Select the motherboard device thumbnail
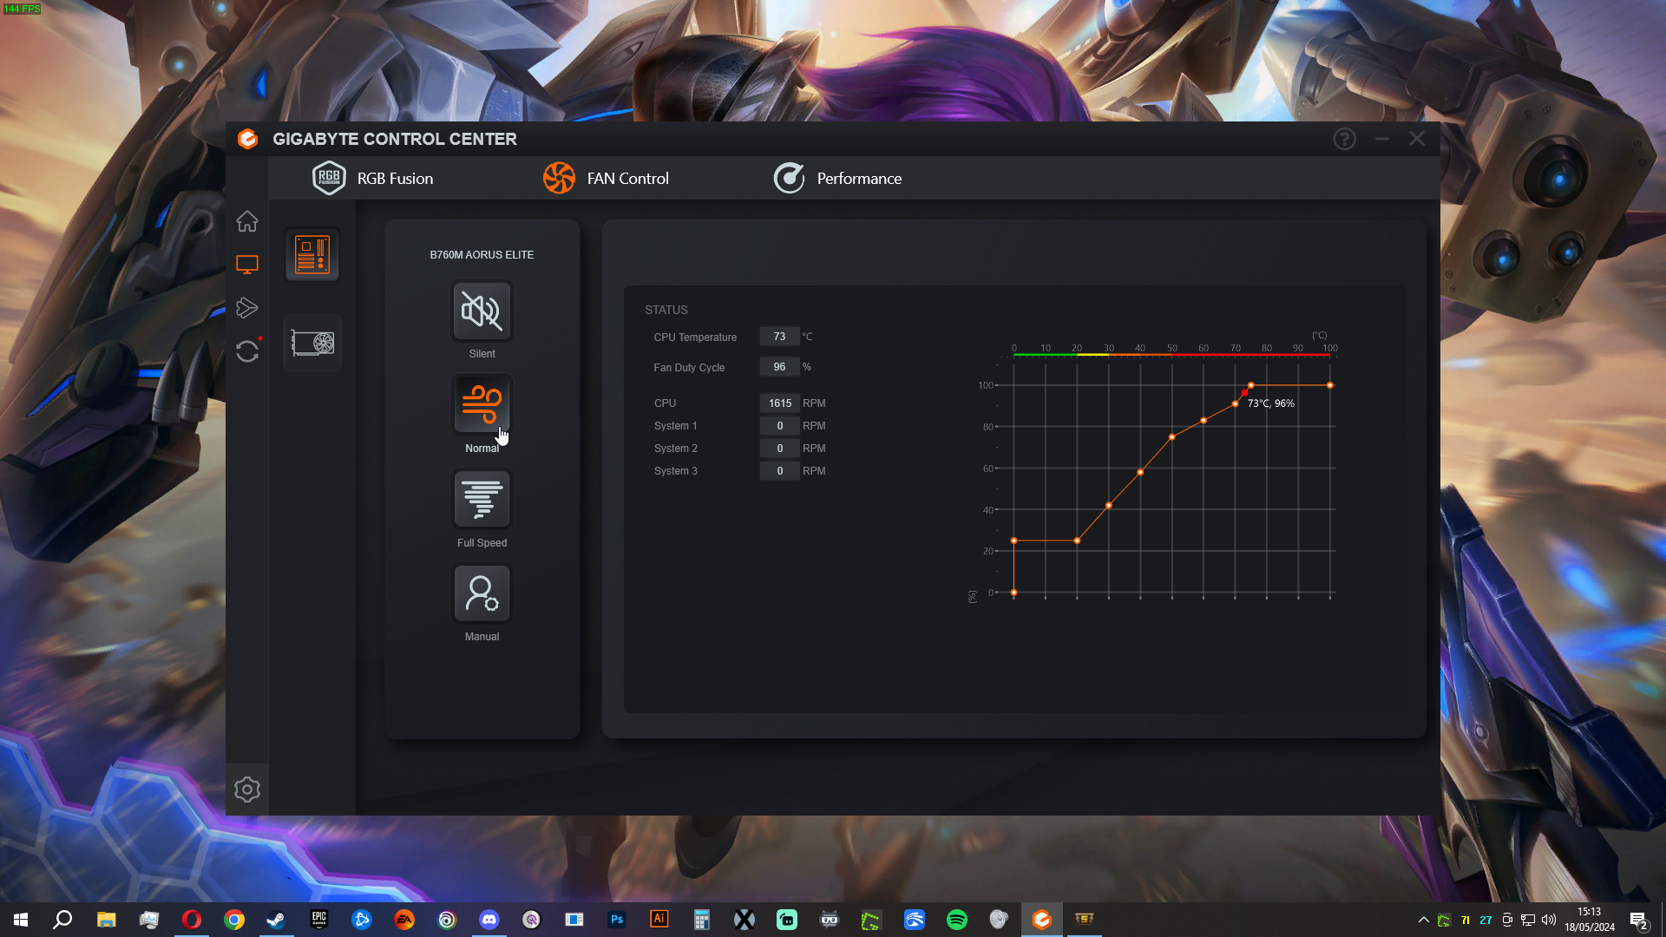Viewport: 1666px width, 937px height. pos(312,255)
